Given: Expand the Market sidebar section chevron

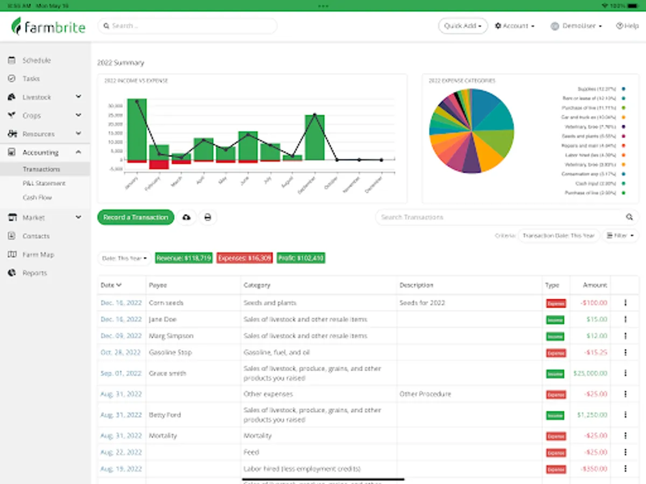Looking at the screenshot, I should (x=79, y=217).
